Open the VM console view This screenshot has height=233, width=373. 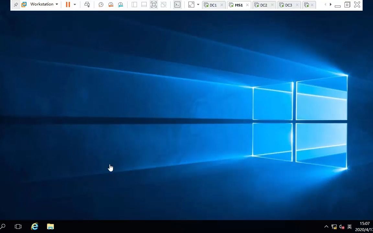[177, 5]
